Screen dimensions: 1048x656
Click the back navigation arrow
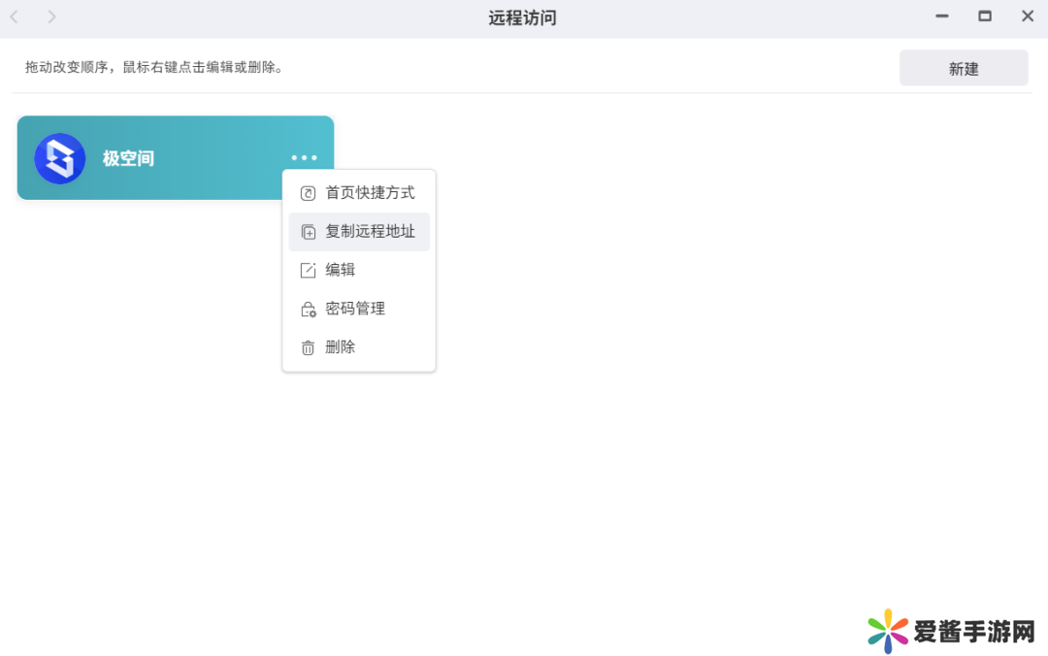(x=15, y=16)
